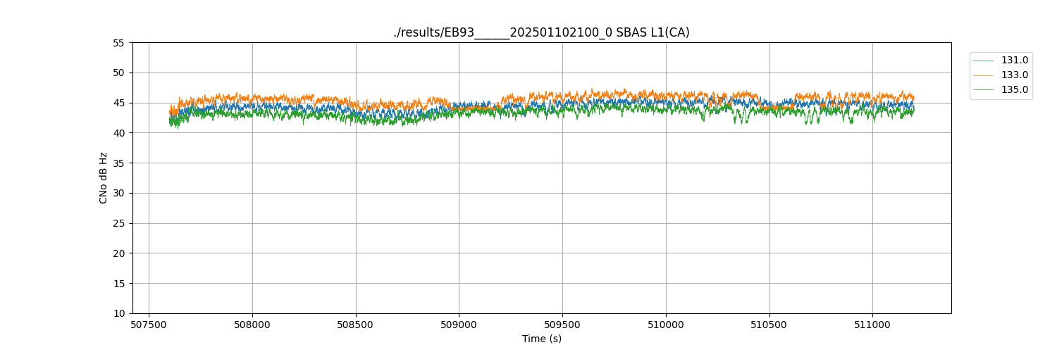Click the 45 y-axis tick label
The width and height of the screenshot is (1057, 352).
(x=118, y=103)
